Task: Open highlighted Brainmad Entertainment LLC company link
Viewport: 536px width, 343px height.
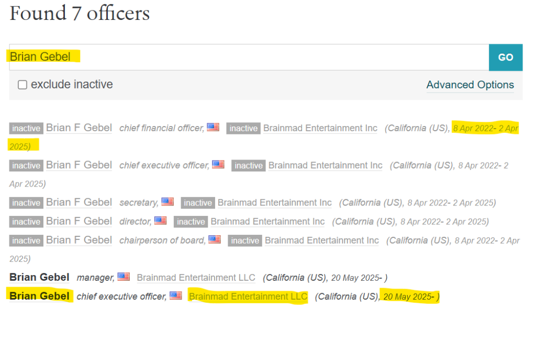Action: pos(248,296)
